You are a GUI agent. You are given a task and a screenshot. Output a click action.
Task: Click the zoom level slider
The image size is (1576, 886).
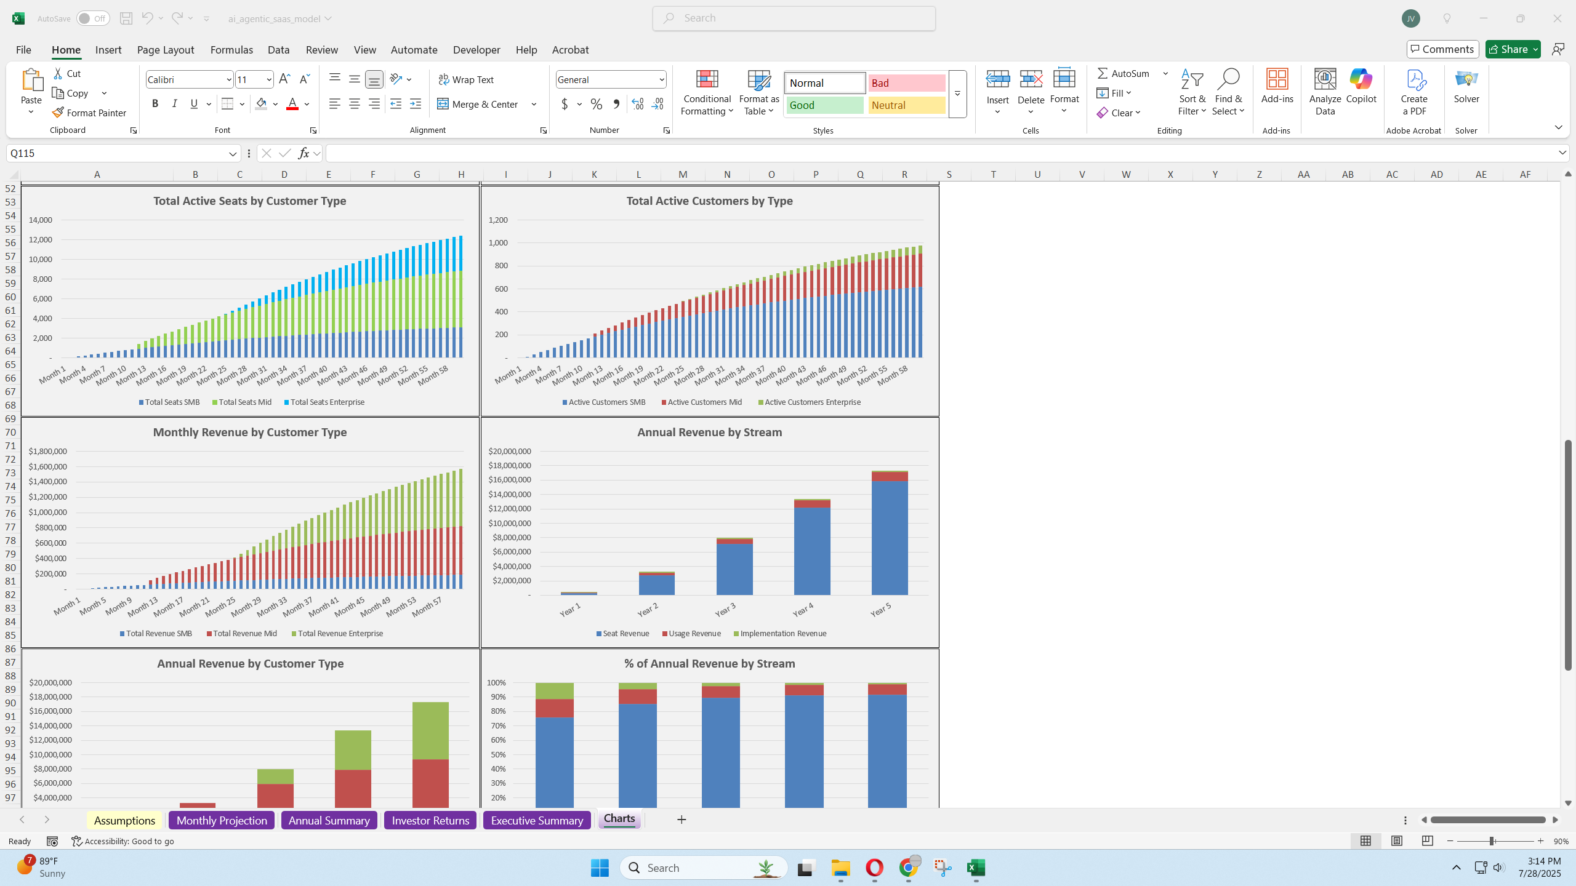click(1492, 841)
